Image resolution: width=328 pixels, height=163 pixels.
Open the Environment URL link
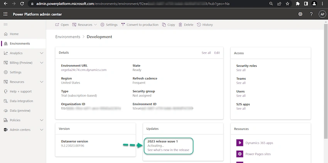[84, 70]
